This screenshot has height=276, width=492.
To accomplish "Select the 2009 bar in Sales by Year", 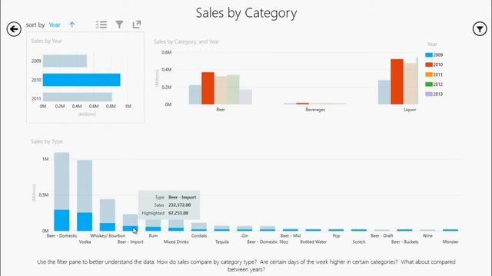I will (x=65, y=61).
